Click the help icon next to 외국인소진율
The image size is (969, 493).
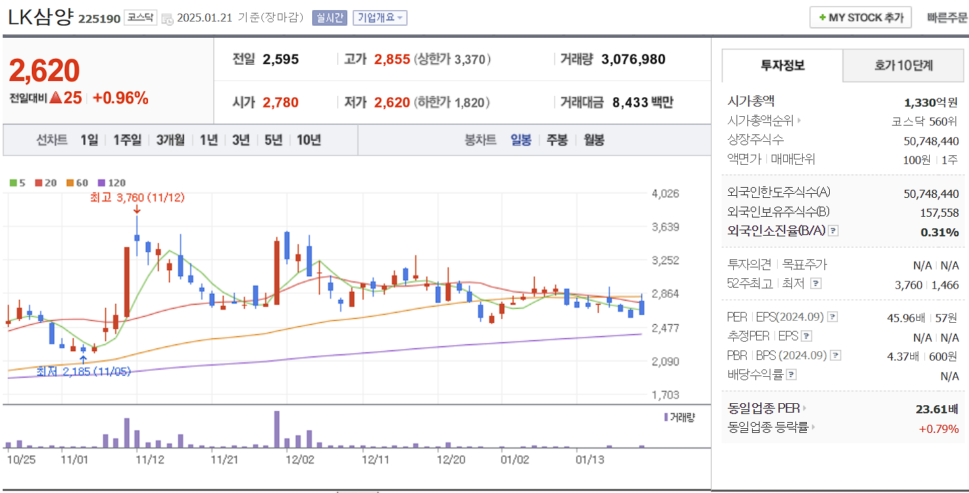[x=834, y=230]
